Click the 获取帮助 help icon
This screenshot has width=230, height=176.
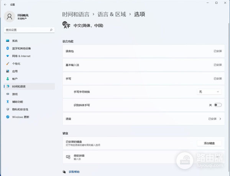(x=64, y=172)
